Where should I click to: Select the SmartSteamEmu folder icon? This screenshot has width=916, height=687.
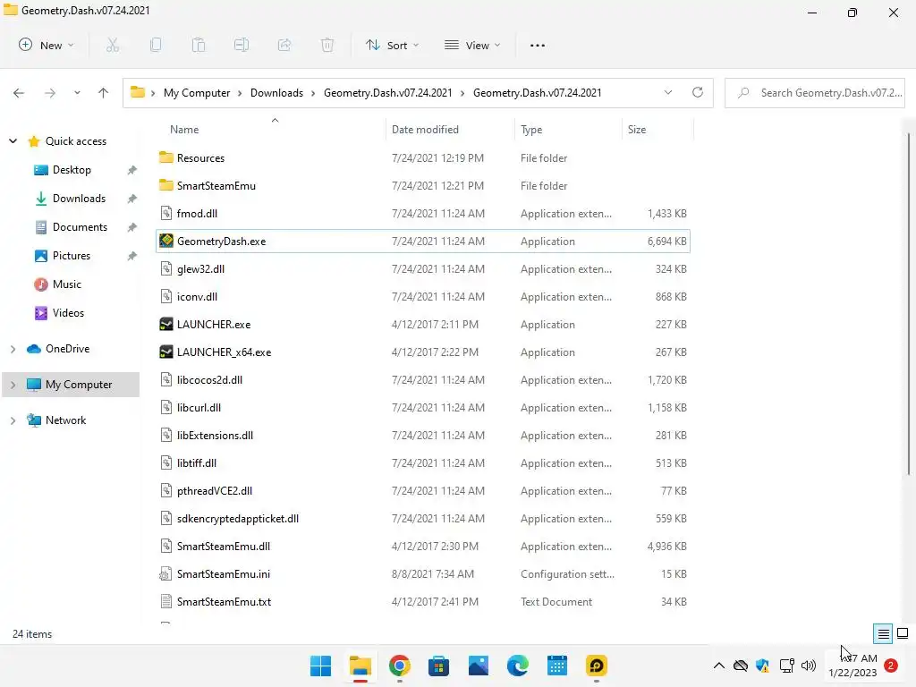166,185
